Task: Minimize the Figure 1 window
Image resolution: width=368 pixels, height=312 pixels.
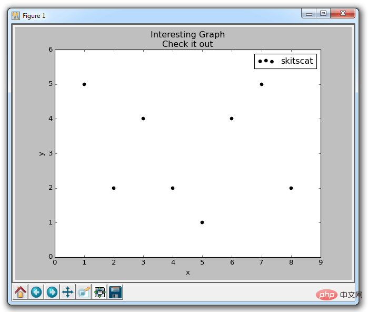Action: pos(309,14)
